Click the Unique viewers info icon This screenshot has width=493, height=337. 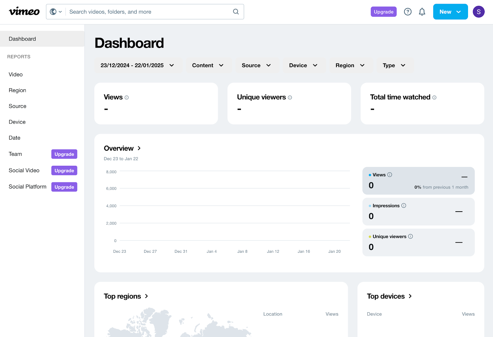(x=289, y=97)
